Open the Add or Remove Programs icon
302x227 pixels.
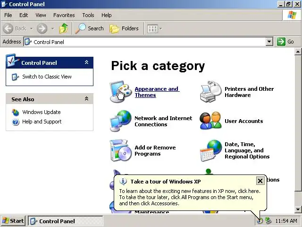[121, 150]
